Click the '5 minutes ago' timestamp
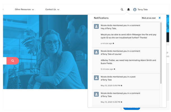 [x=107, y=69]
